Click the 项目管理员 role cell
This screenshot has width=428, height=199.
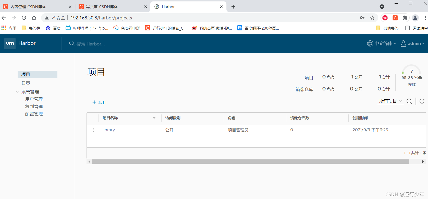(238, 130)
